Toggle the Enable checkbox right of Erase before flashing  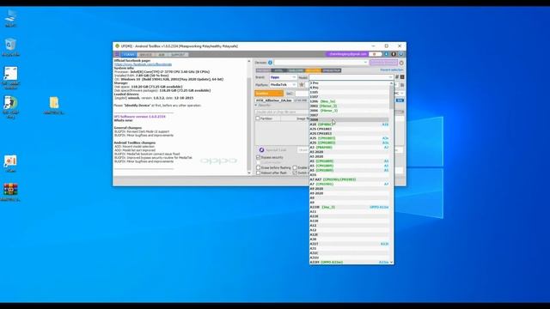click(295, 168)
